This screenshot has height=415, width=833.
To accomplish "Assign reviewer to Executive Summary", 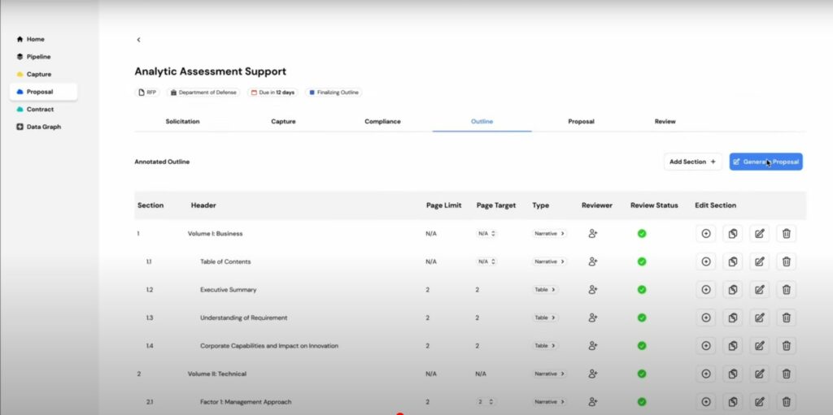I will click(593, 290).
